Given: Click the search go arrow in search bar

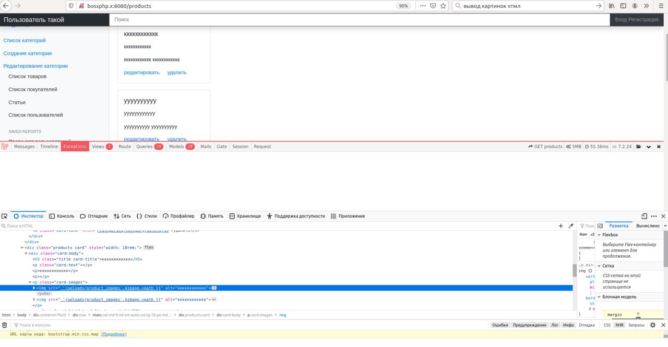Looking at the screenshot, I should (599, 6).
